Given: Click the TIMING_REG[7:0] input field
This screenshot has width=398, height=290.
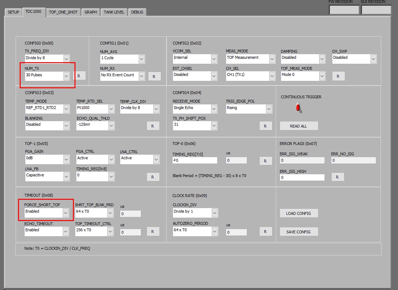Looking at the screenshot, I should [195, 160].
